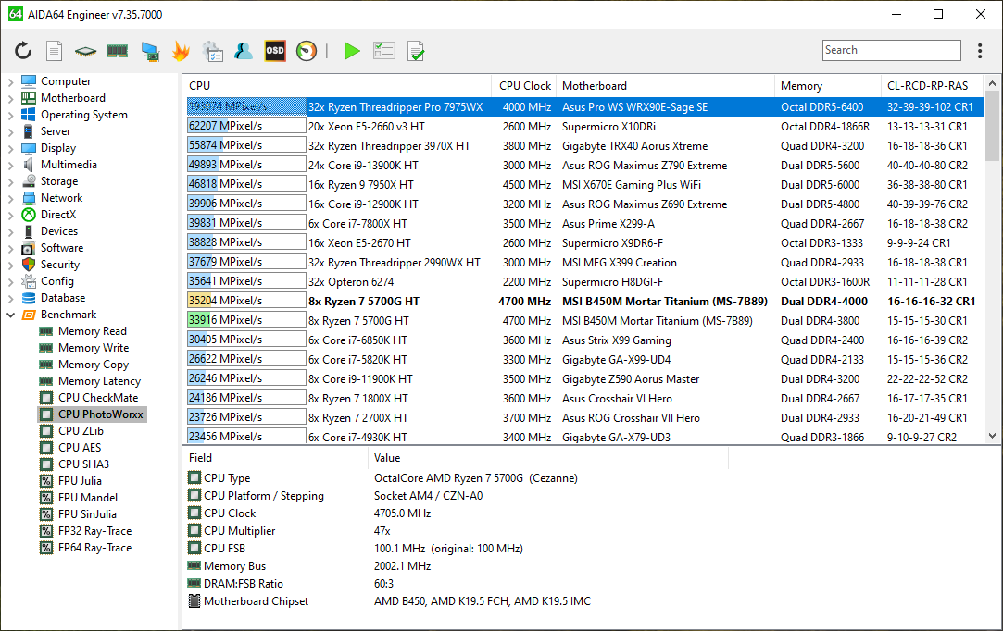Select the 8x Core i9-11900K HT row

(584, 379)
